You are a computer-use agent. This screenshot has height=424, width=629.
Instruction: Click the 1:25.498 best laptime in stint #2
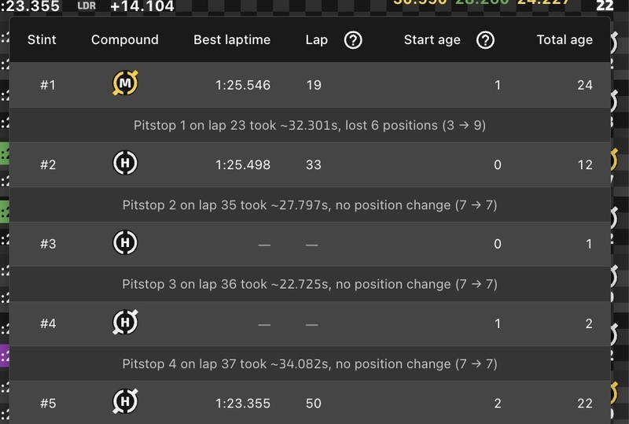click(x=243, y=164)
